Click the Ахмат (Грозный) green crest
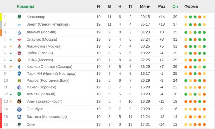215x129 pixels. coord(19,94)
